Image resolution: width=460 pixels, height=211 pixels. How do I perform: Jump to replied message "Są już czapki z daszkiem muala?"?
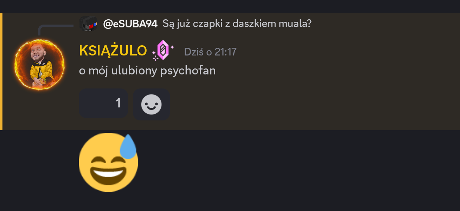point(237,24)
